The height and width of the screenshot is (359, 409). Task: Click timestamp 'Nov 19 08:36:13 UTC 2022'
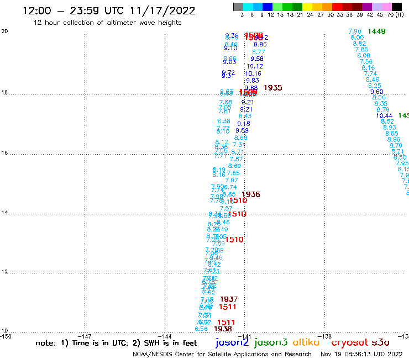pos(361,354)
